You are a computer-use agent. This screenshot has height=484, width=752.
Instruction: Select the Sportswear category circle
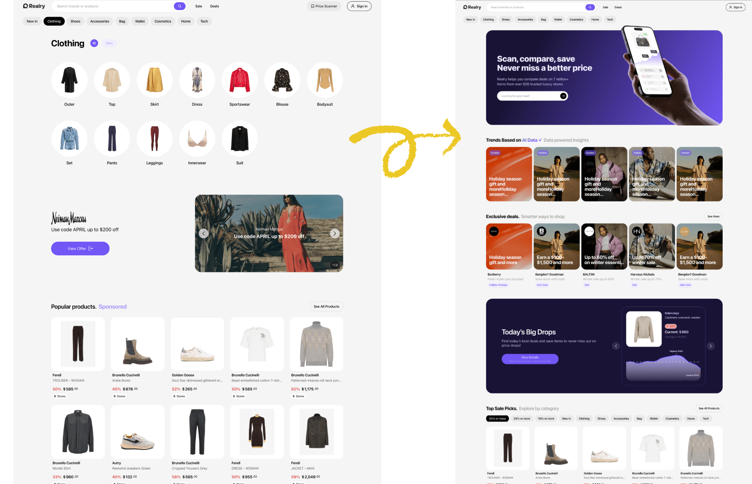click(x=240, y=80)
